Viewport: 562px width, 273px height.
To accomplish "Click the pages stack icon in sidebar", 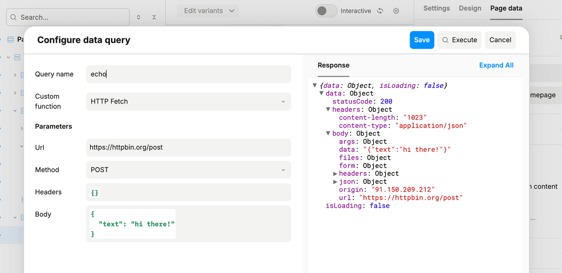I will [10, 39].
